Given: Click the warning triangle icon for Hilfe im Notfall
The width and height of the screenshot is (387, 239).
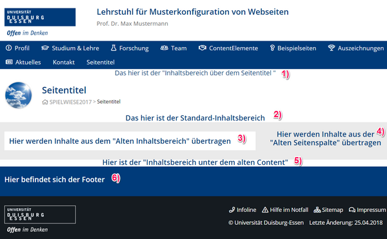Looking at the screenshot, I should click(x=265, y=209).
